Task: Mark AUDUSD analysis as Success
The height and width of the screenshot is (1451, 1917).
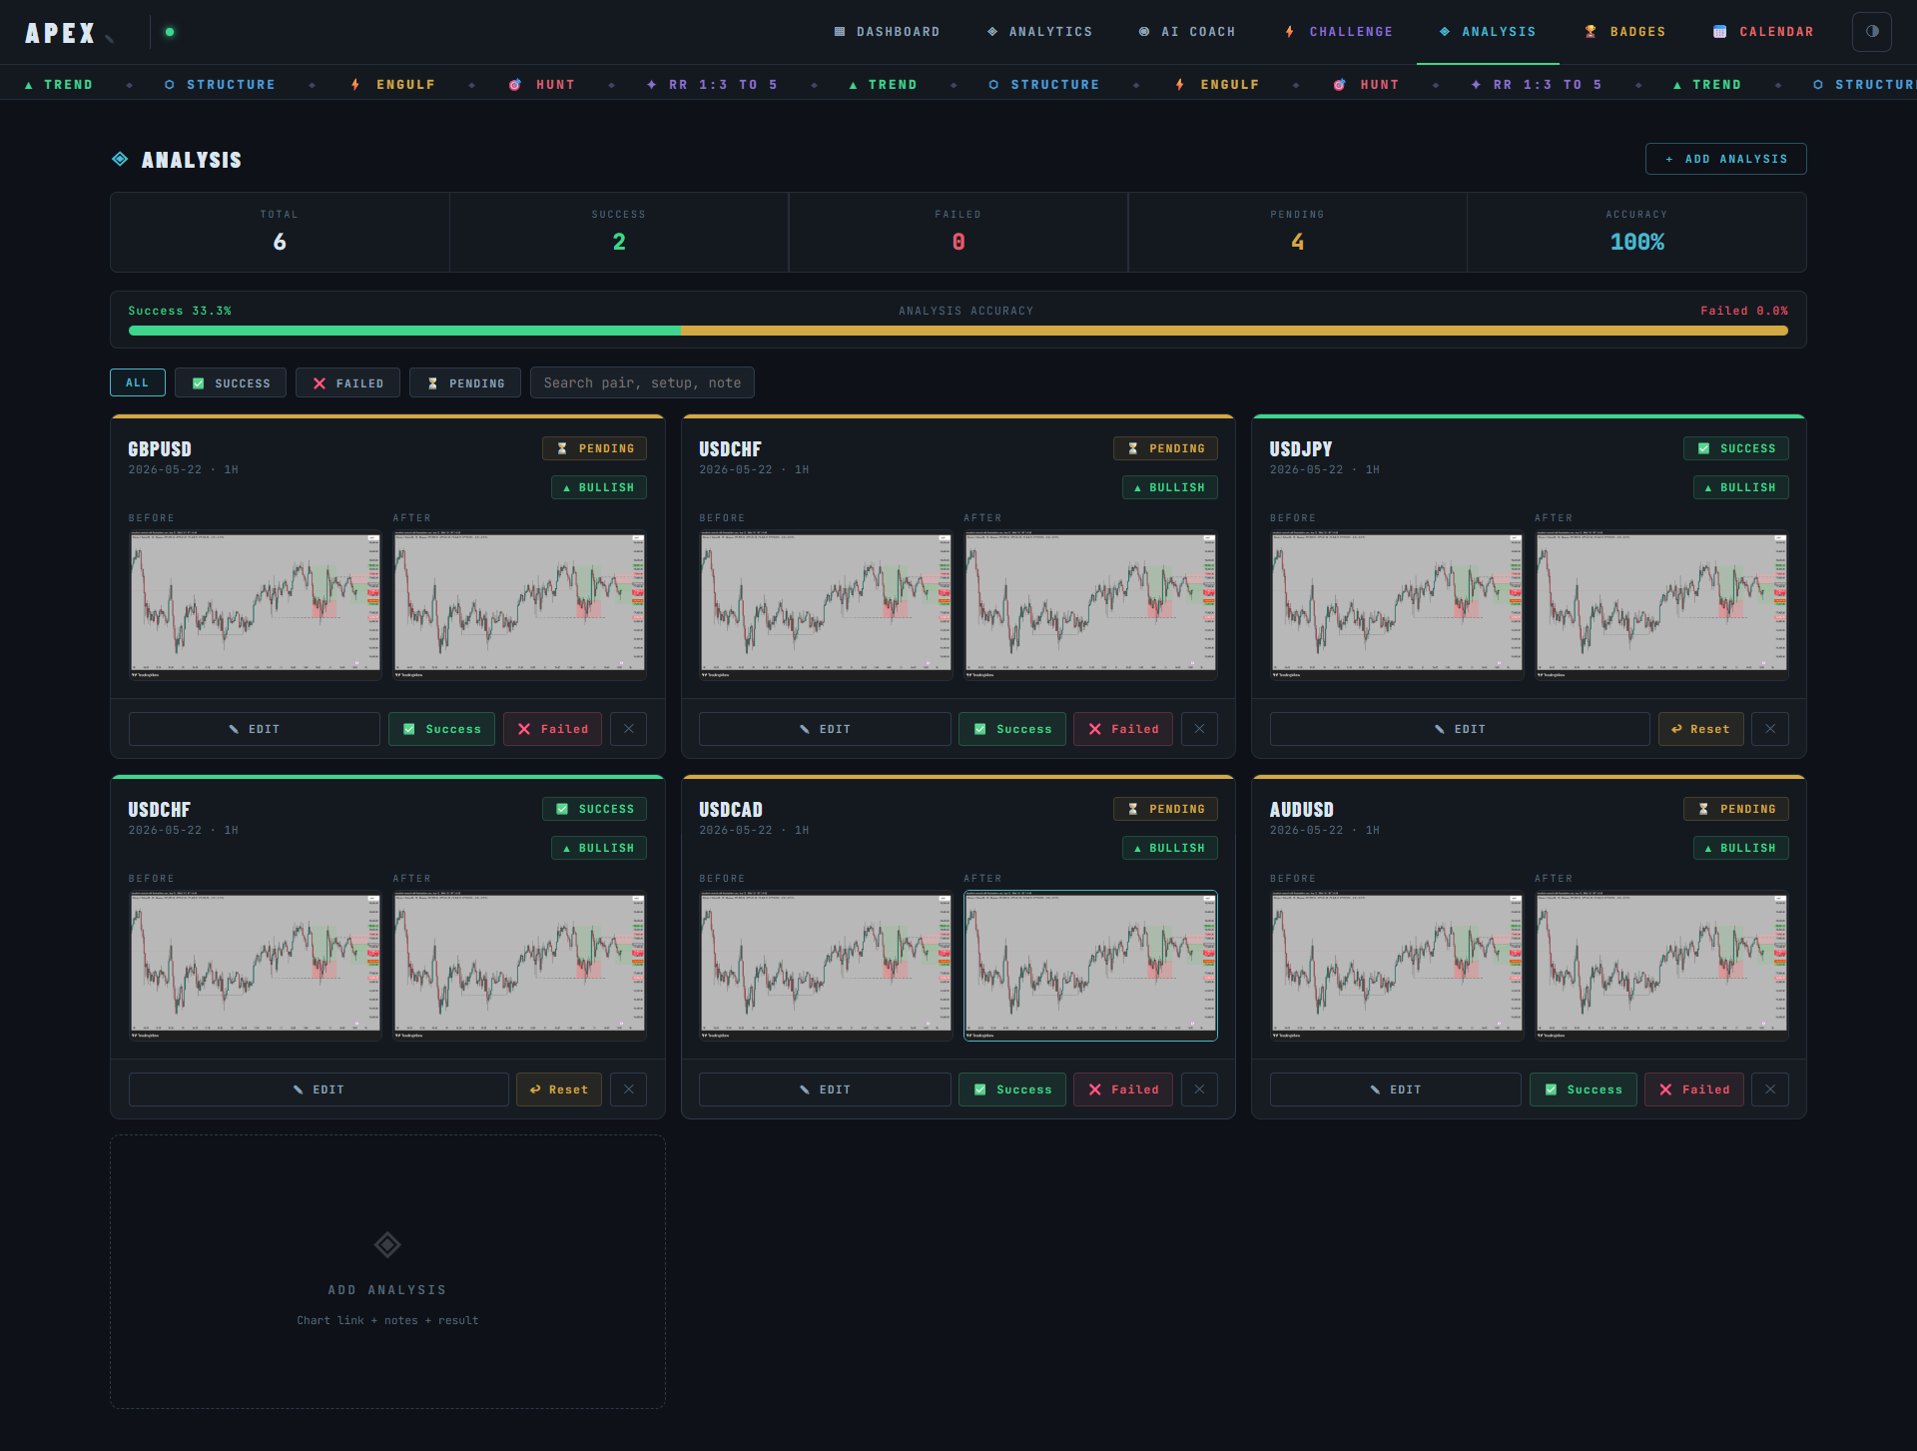Action: pyautogui.click(x=1584, y=1089)
